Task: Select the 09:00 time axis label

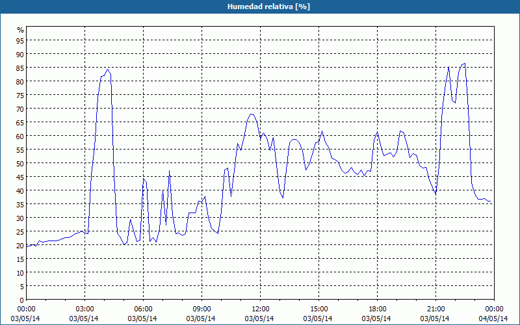Action: pyautogui.click(x=201, y=309)
